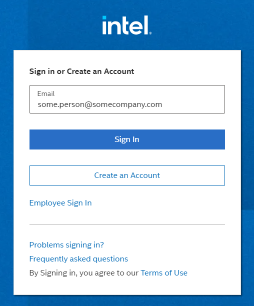Viewport: 254px width, 306px height.
Task: Click the light blue dot on the Intel 'i'
Action: pos(104,18)
